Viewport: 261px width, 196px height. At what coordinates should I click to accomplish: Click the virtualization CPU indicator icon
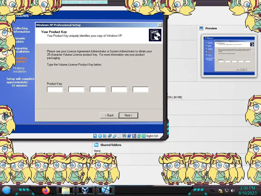pos(134,136)
